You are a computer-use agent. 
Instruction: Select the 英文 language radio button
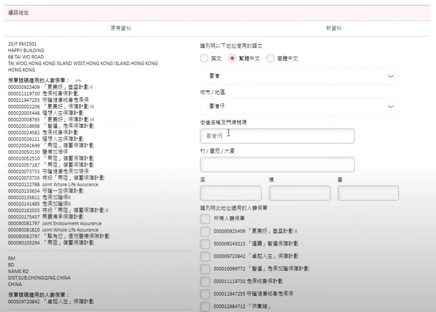(x=203, y=58)
